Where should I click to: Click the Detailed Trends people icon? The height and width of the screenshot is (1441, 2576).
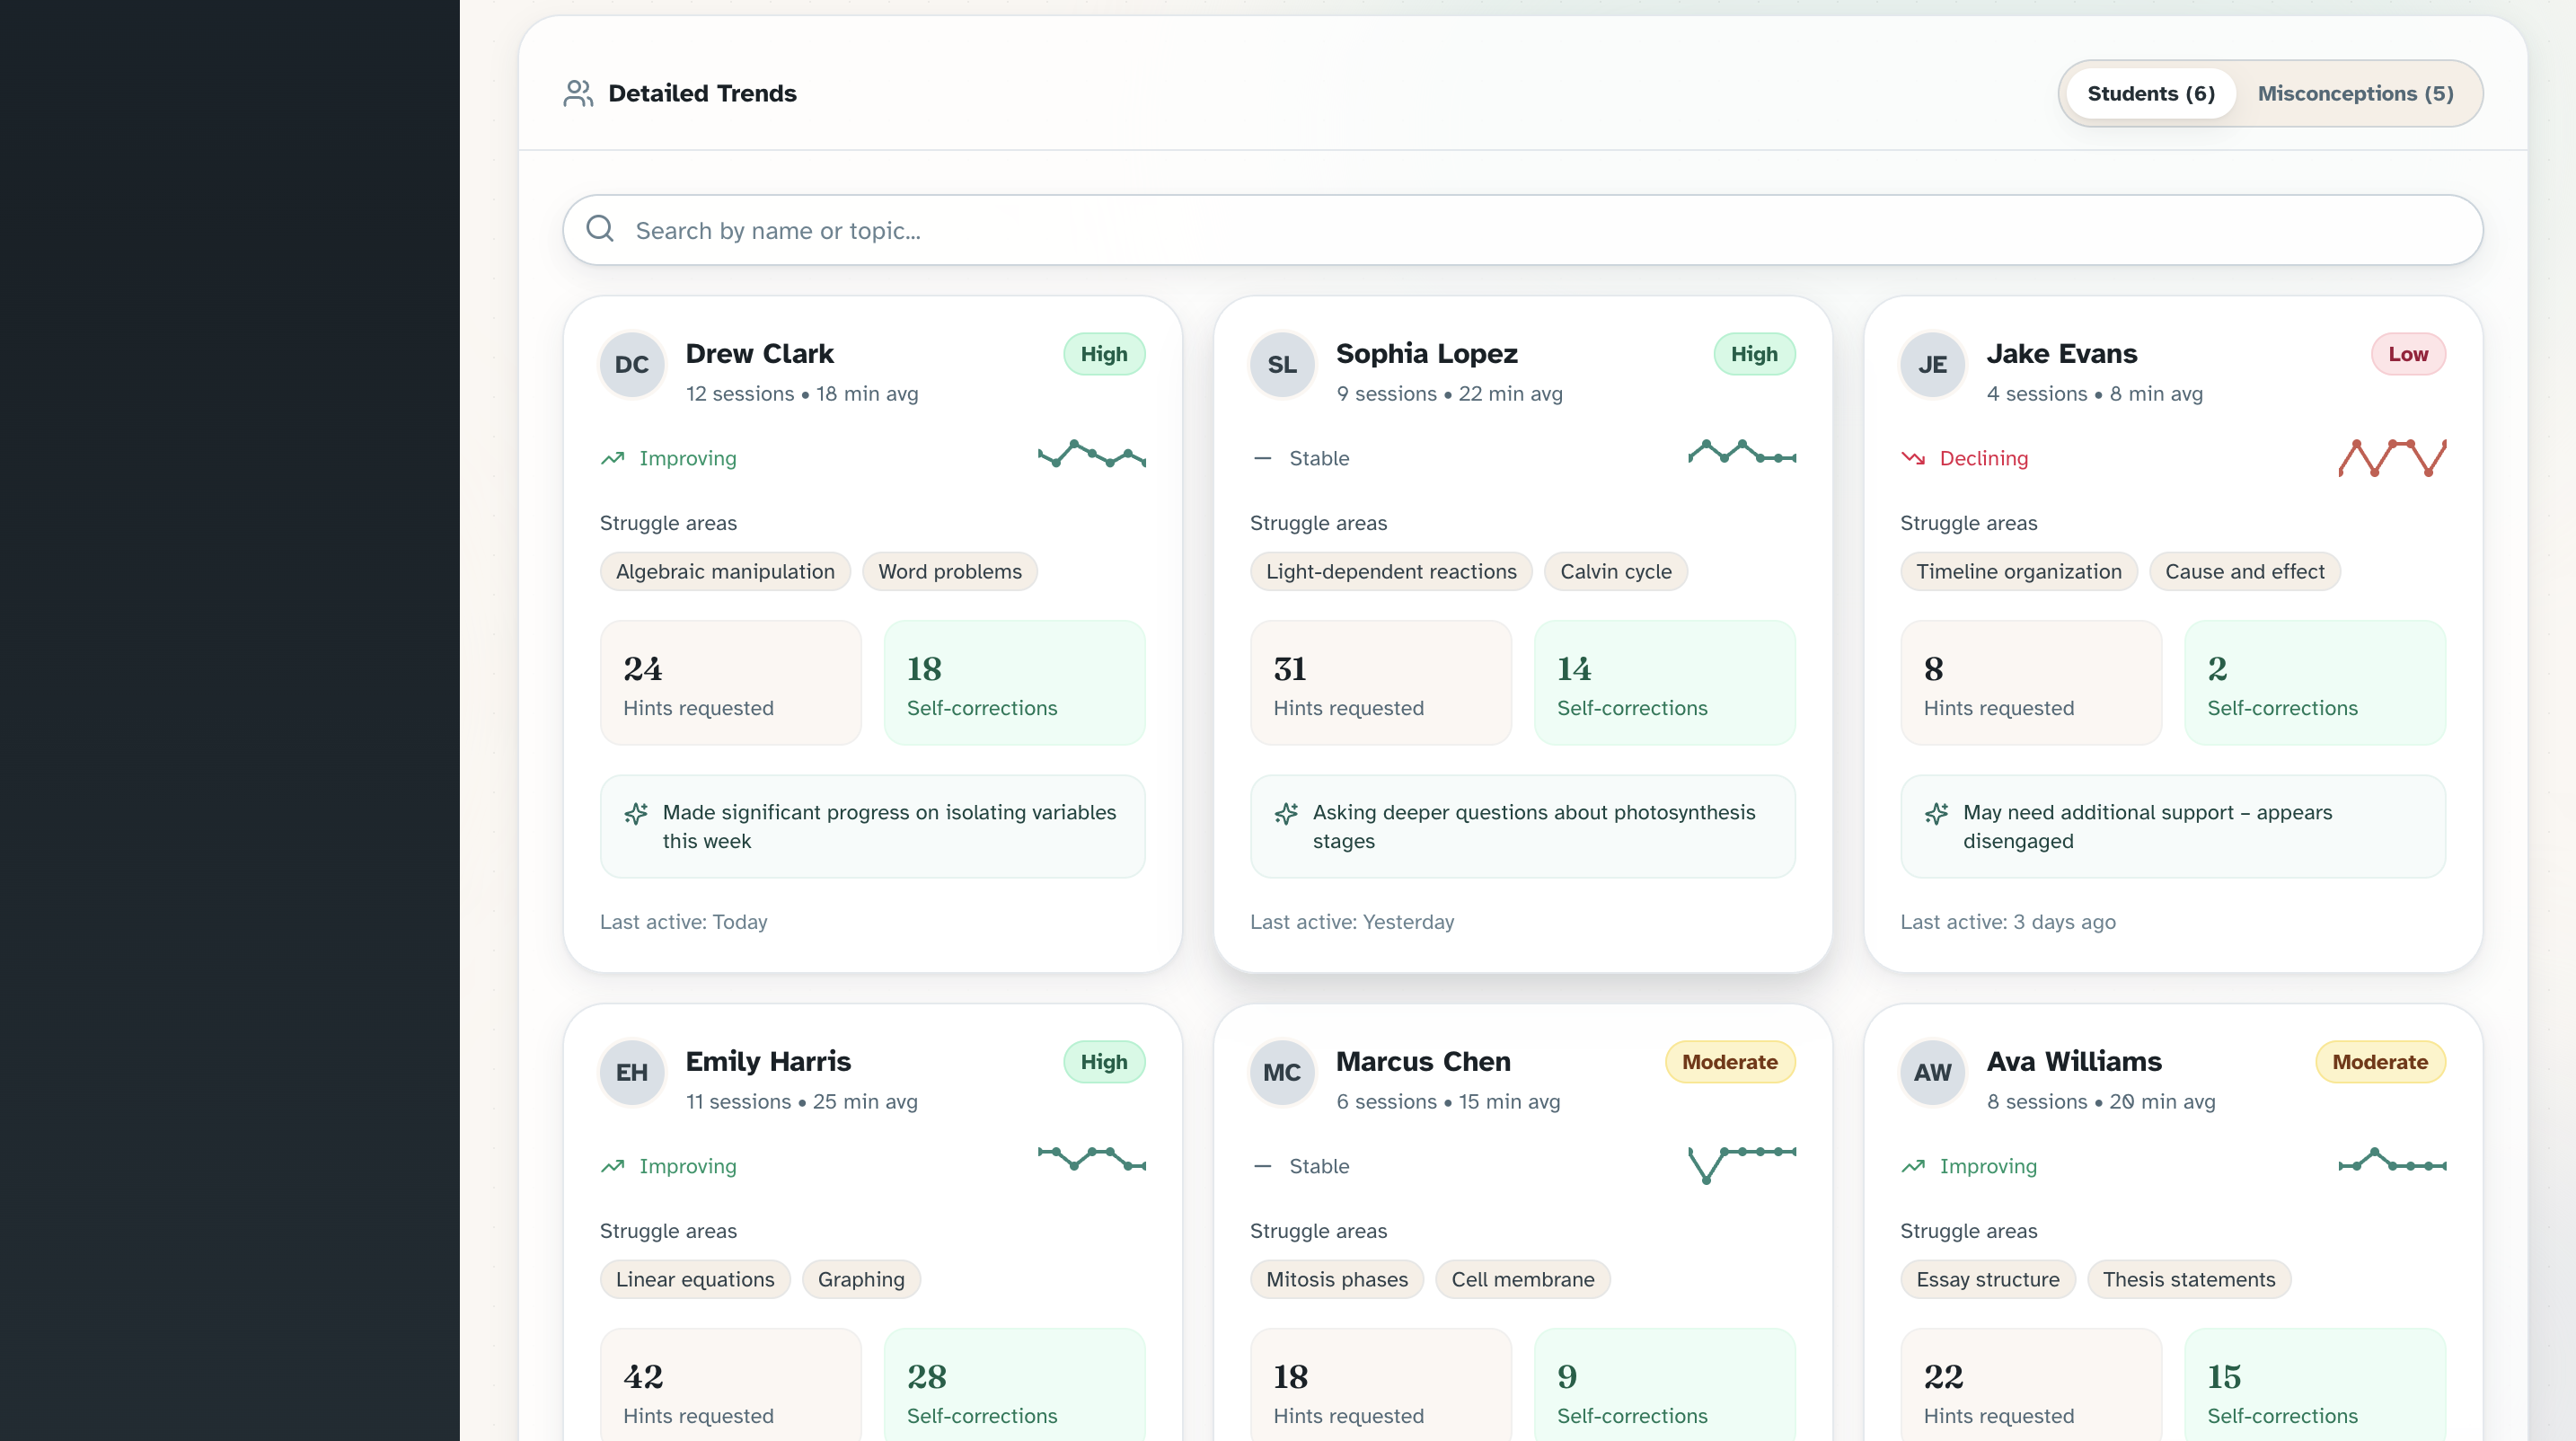[578, 93]
